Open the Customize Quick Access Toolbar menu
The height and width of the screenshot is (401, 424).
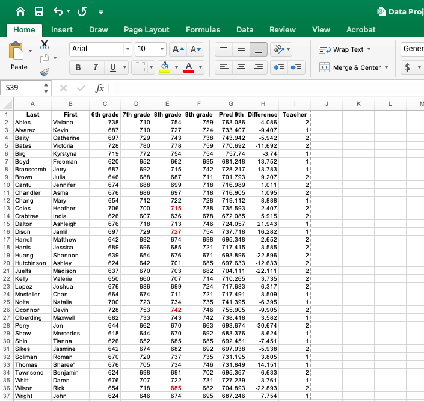101,12
